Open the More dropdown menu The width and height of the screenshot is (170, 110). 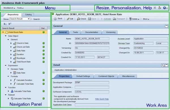(x=146, y=19)
